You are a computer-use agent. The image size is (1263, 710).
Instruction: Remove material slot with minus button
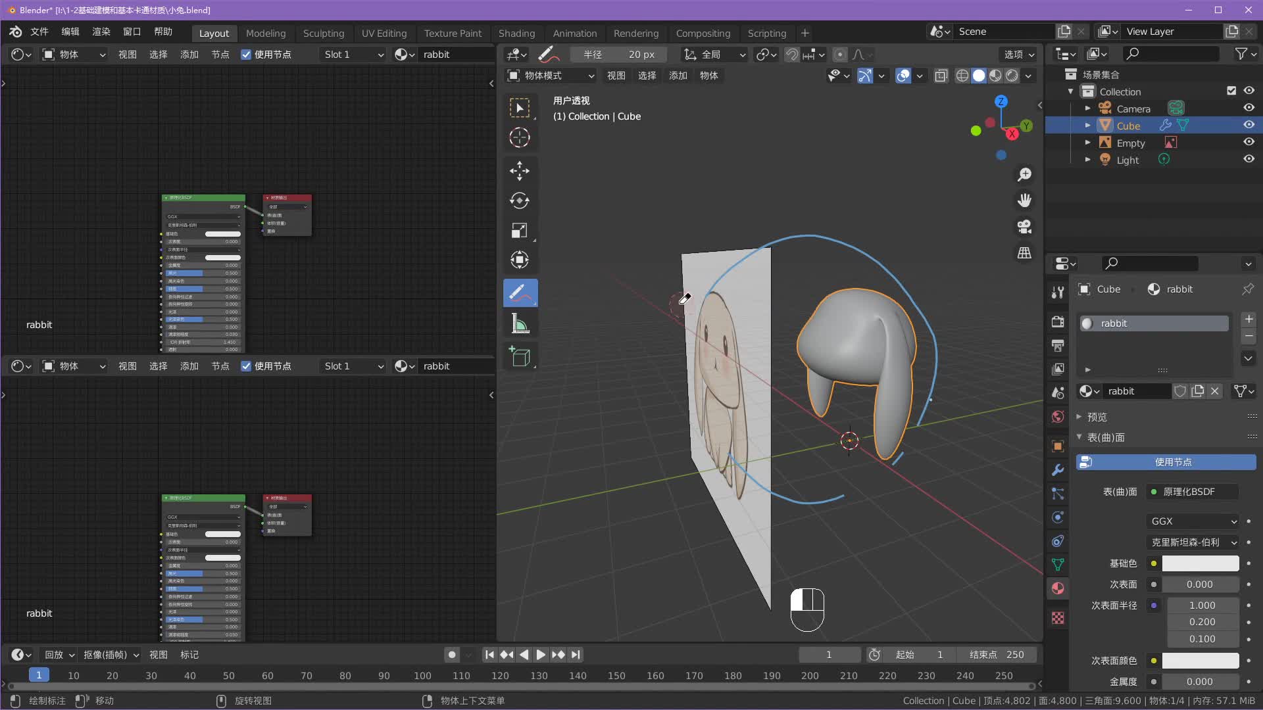click(1248, 336)
